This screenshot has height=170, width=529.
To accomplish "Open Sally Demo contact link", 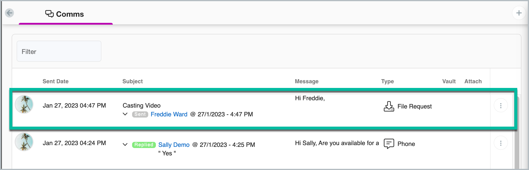I will pos(174,145).
